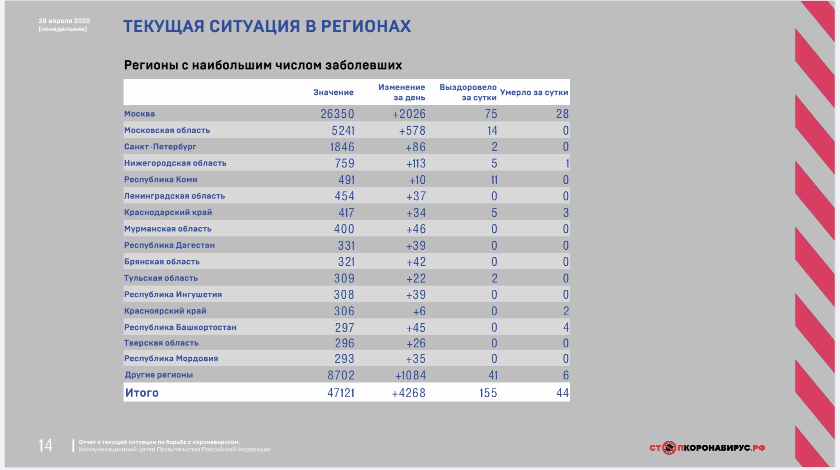The width and height of the screenshot is (840, 470).
Task: Click the page number 14
Action: [x=45, y=445]
